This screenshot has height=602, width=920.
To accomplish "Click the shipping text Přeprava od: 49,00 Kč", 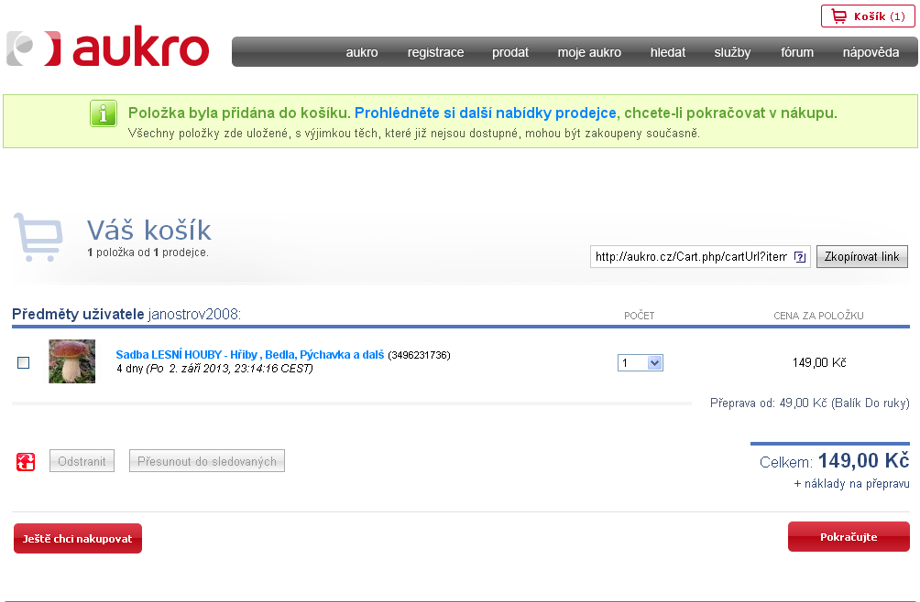I will (810, 403).
